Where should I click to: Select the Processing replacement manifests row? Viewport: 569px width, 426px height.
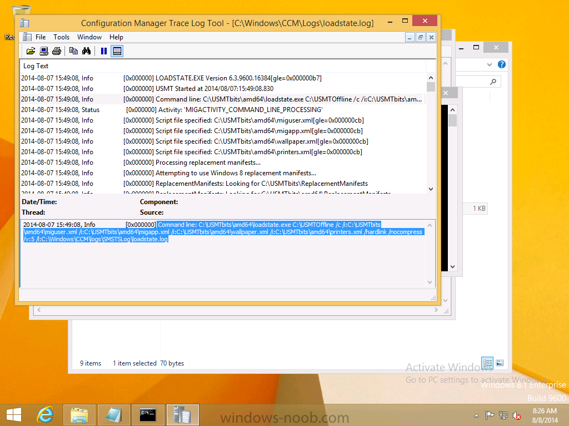pos(223,163)
